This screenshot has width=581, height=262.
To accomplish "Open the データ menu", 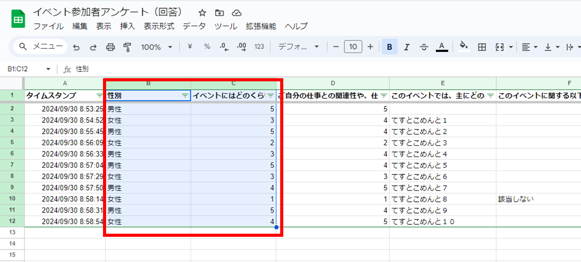I will pyautogui.click(x=194, y=26).
